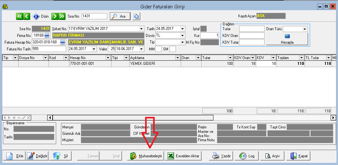This screenshot has width=338, height=165.
Task: Open the Dizin info icon
Action: (x=36, y=16)
